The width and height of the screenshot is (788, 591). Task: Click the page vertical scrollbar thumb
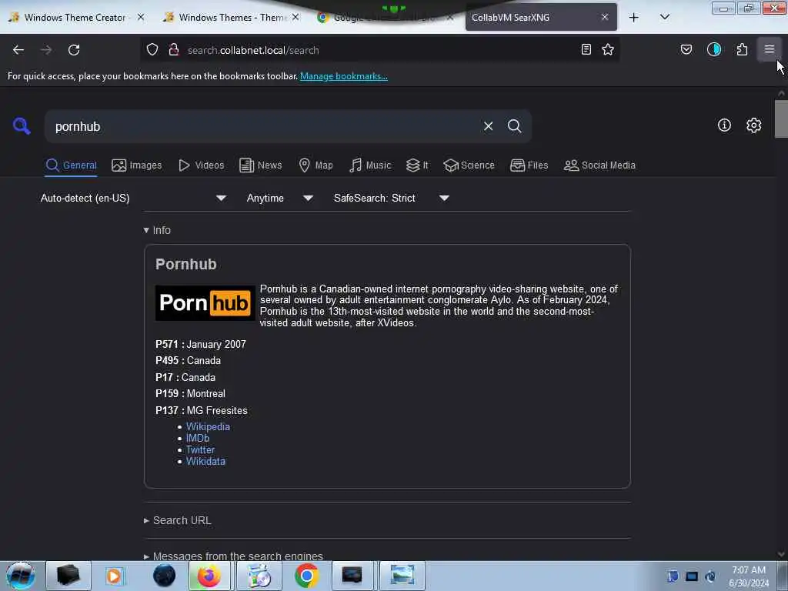tap(781, 119)
